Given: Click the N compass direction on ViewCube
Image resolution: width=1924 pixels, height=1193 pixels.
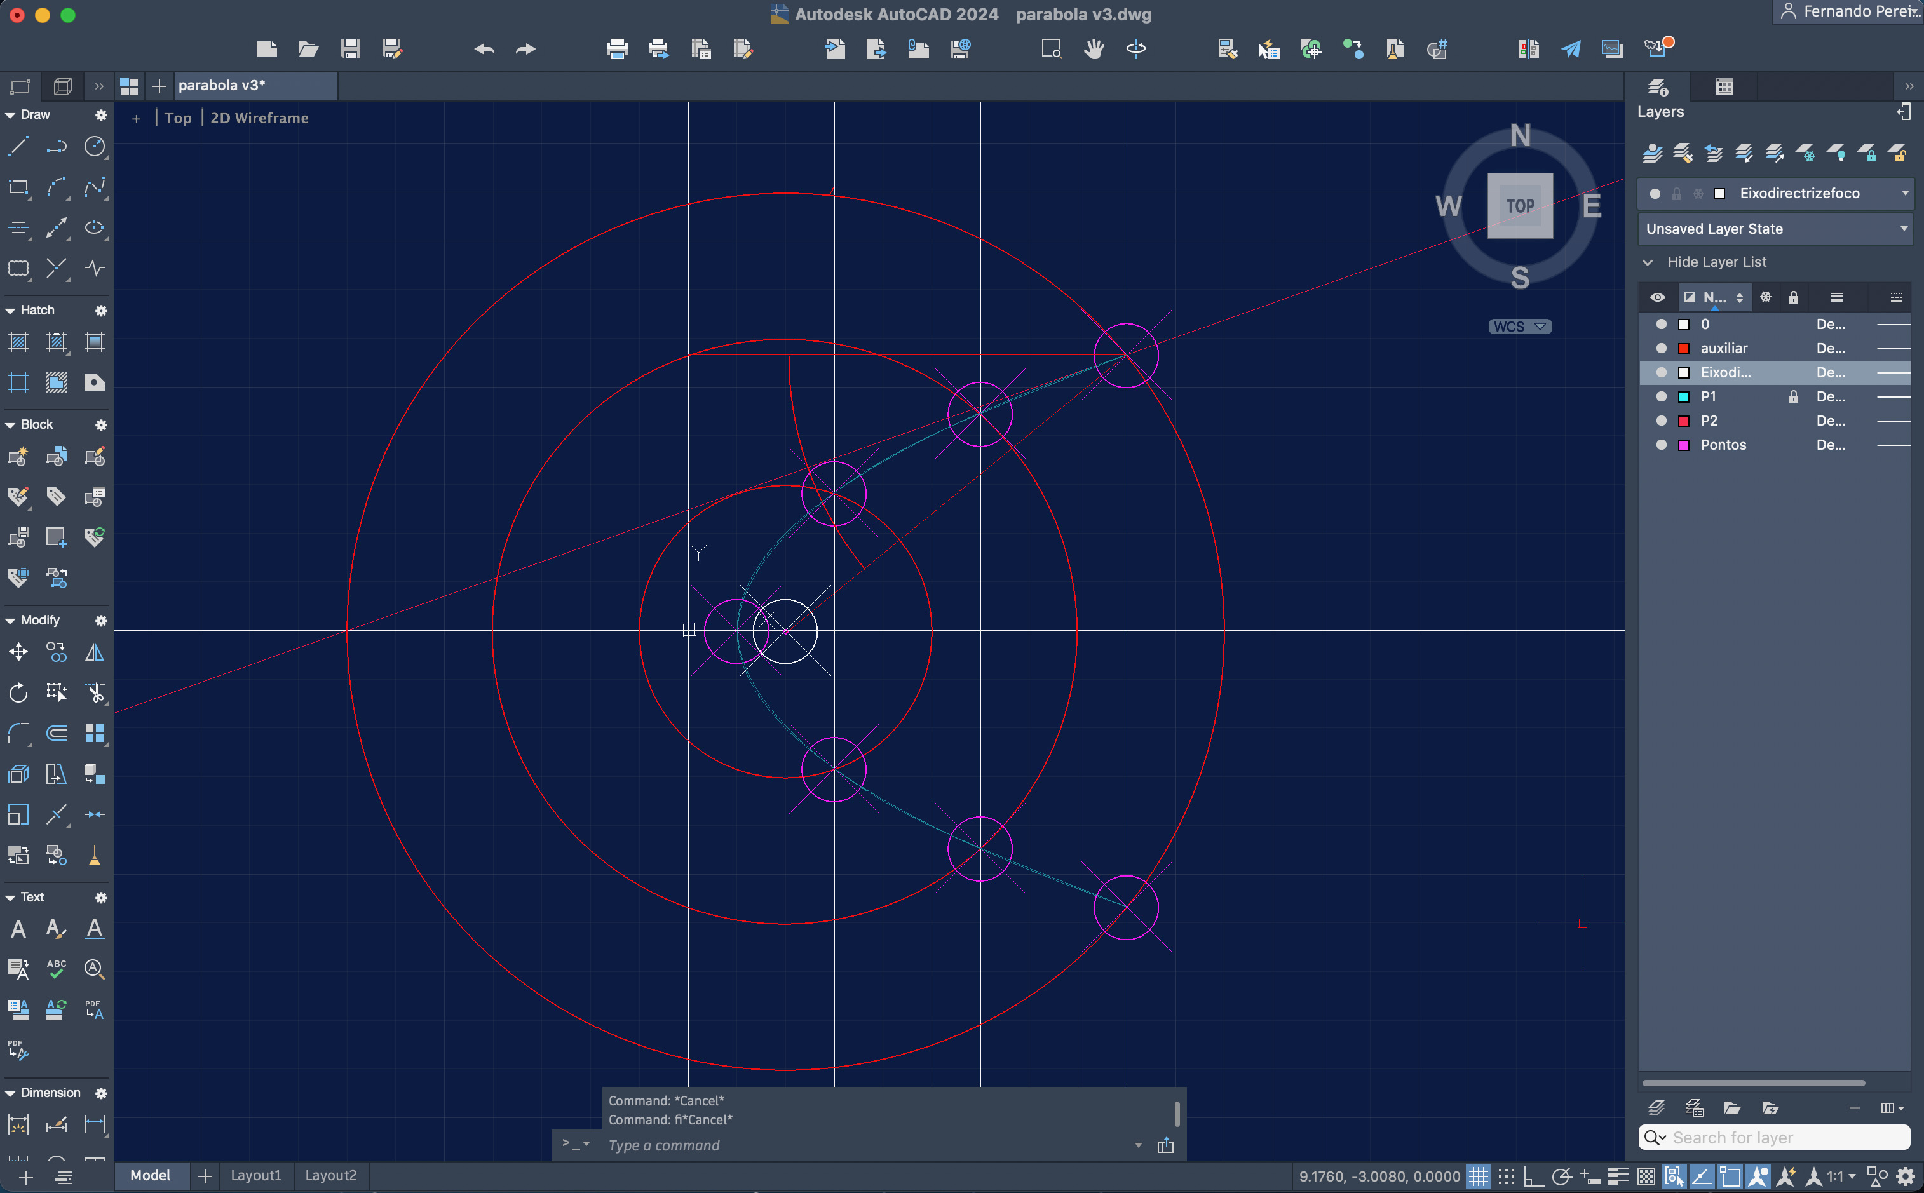Looking at the screenshot, I should pos(1520,136).
